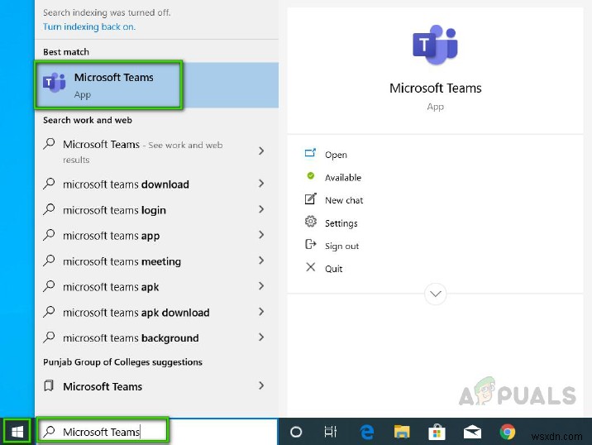Click the search box containing Microsoft Teams
This screenshot has width=592, height=445.
pos(157,432)
